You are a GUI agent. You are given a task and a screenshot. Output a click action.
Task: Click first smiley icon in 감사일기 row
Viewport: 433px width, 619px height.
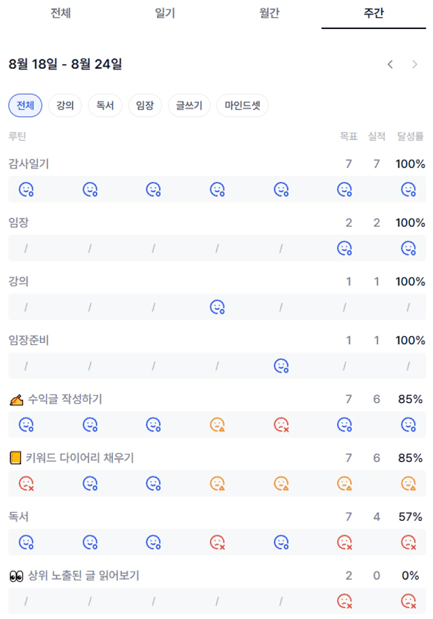[26, 189]
